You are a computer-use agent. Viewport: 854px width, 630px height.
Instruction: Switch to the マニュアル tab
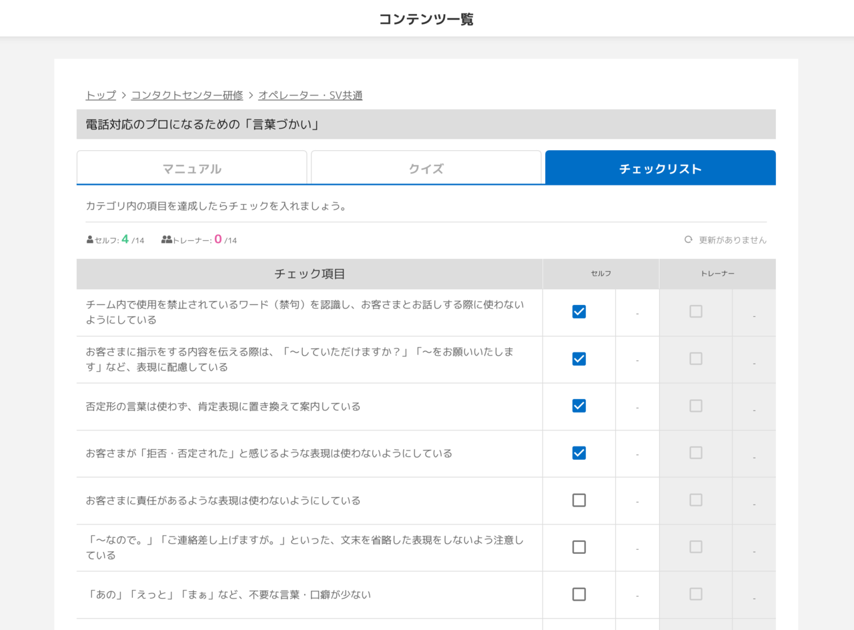click(192, 168)
